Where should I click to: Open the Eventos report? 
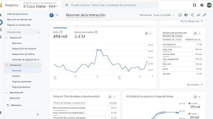[16, 76]
